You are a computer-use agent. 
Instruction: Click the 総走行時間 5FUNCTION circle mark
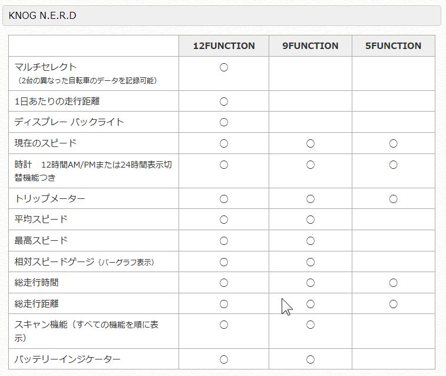coord(393,283)
